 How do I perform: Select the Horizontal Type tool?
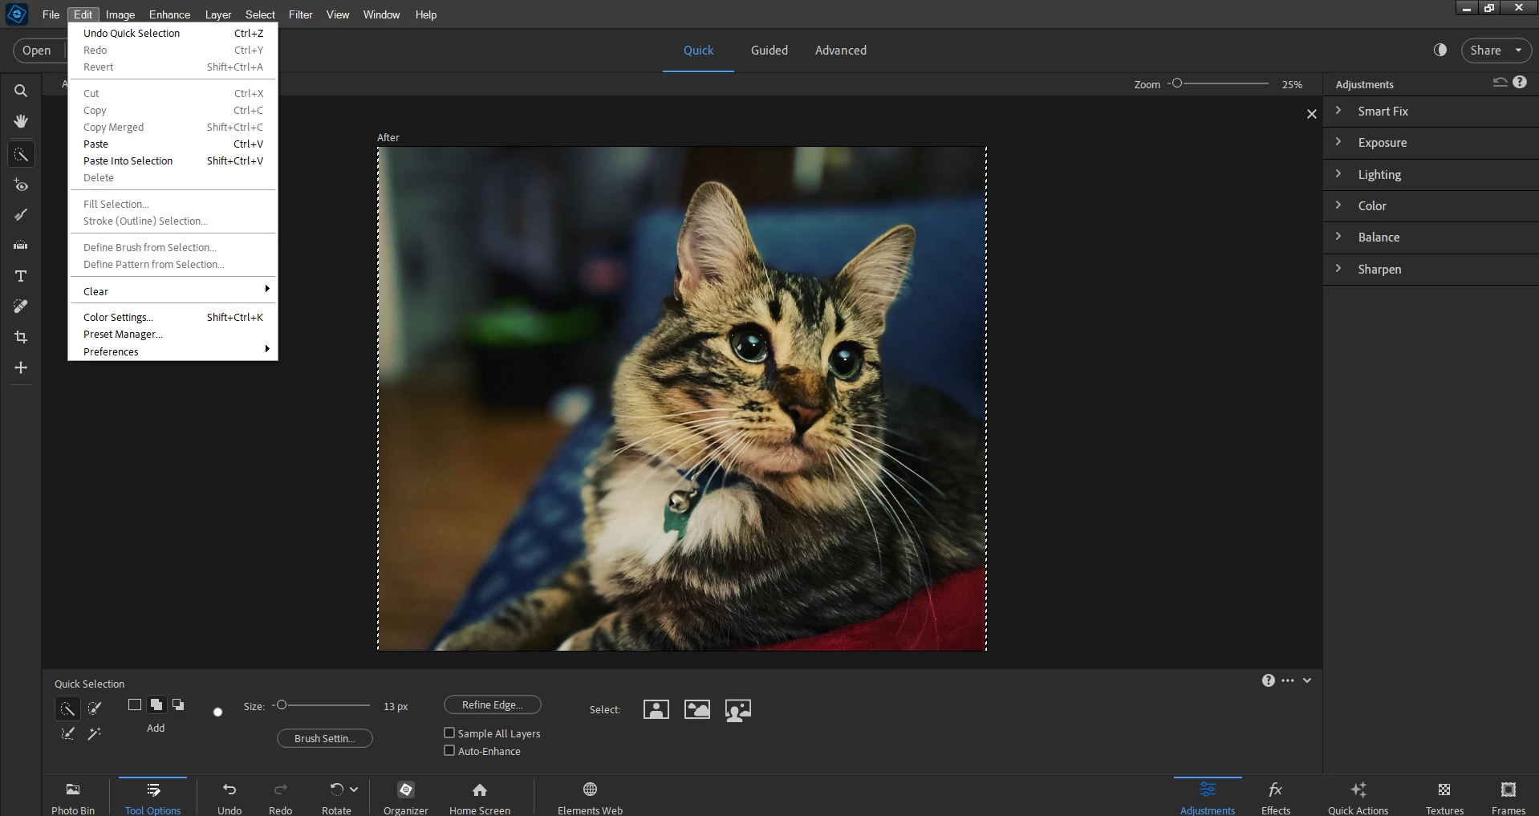21,276
